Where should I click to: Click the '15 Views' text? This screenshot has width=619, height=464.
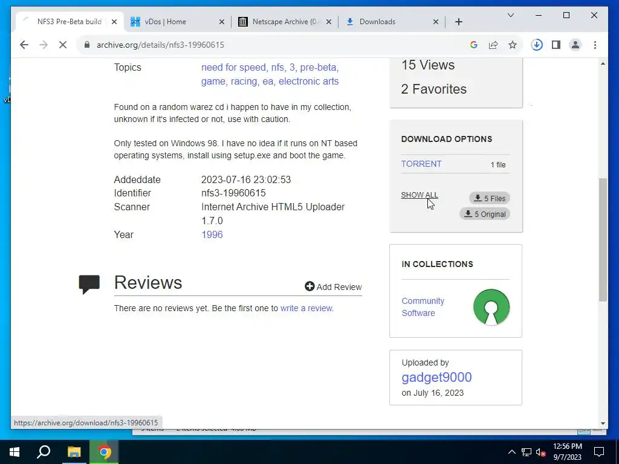tap(428, 65)
